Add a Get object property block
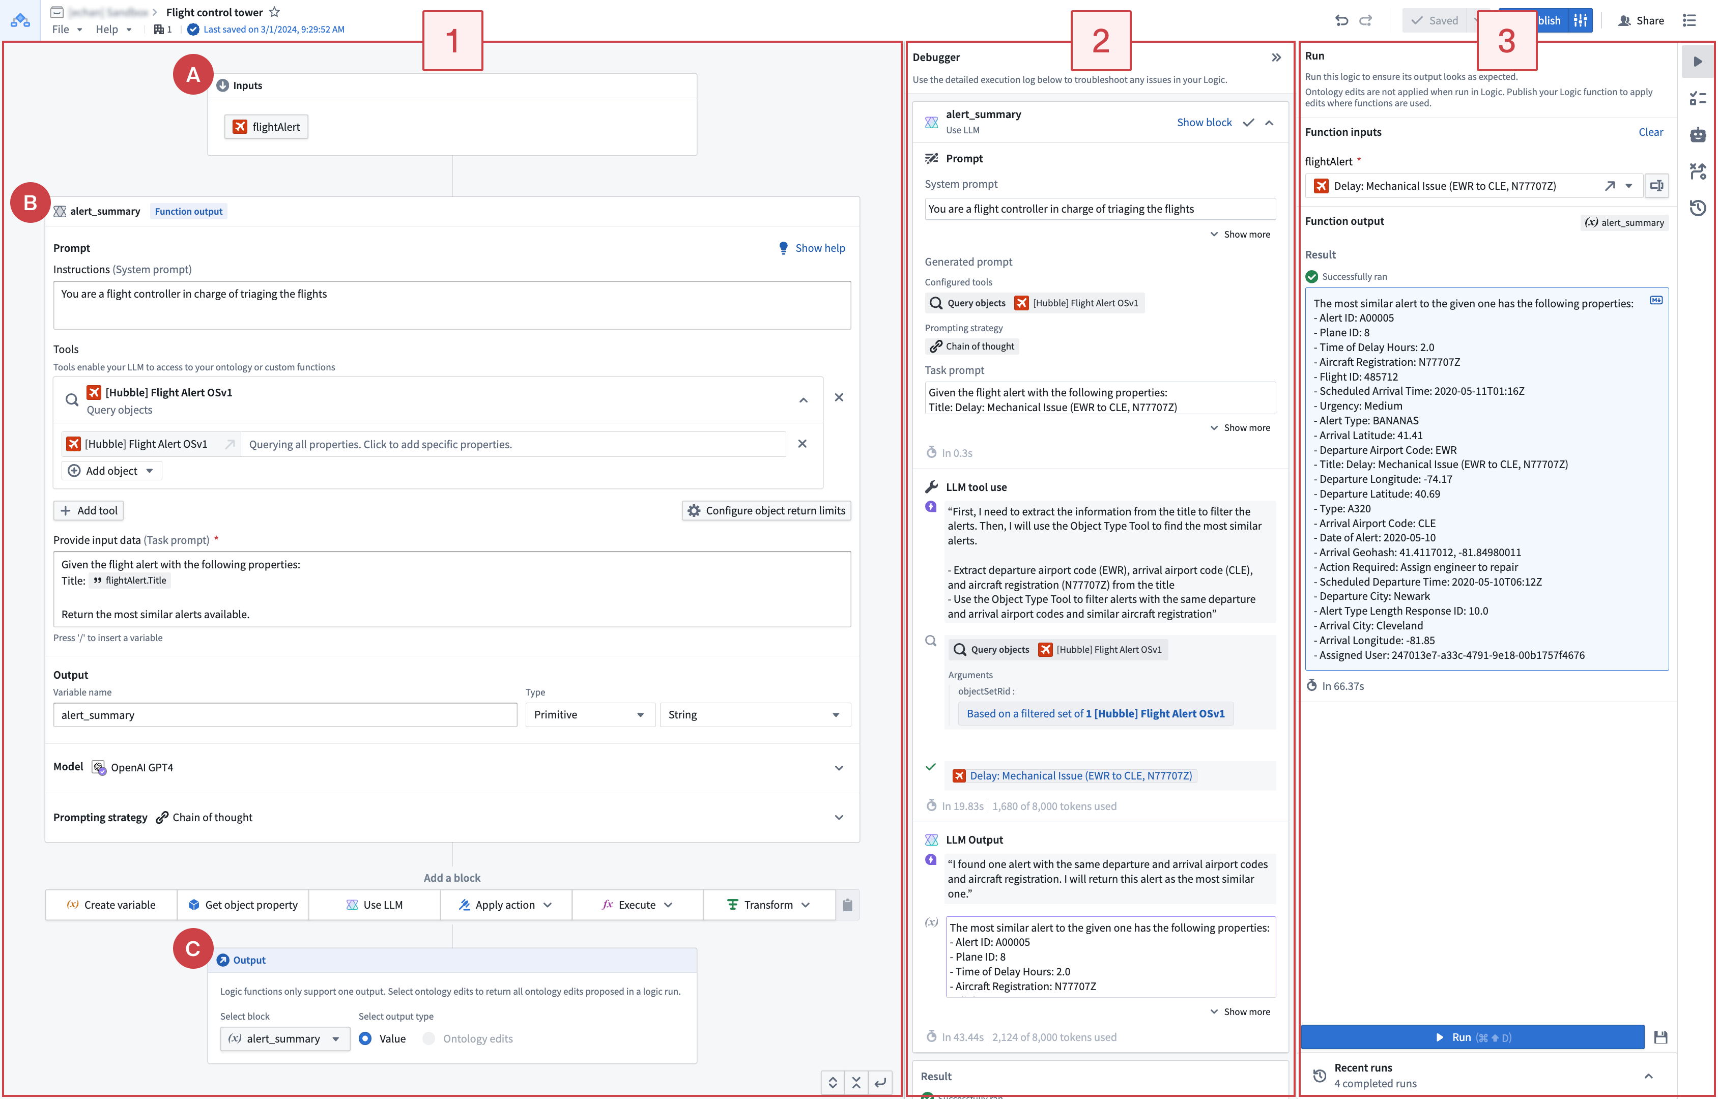 click(x=243, y=905)
